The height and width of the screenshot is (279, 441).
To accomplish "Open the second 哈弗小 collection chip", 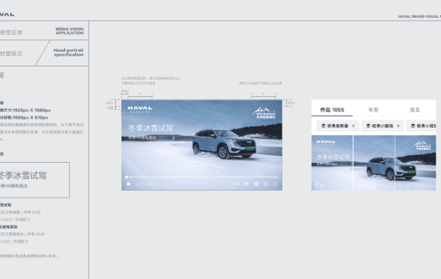I will 382,126.
